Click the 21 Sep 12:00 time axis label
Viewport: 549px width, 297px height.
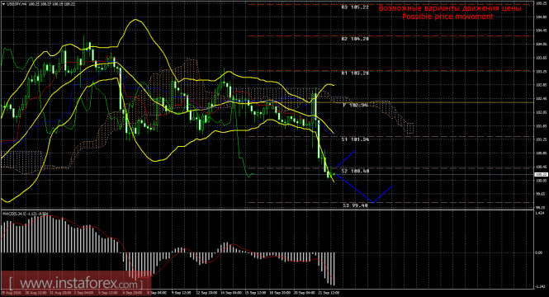click(329, 293)
